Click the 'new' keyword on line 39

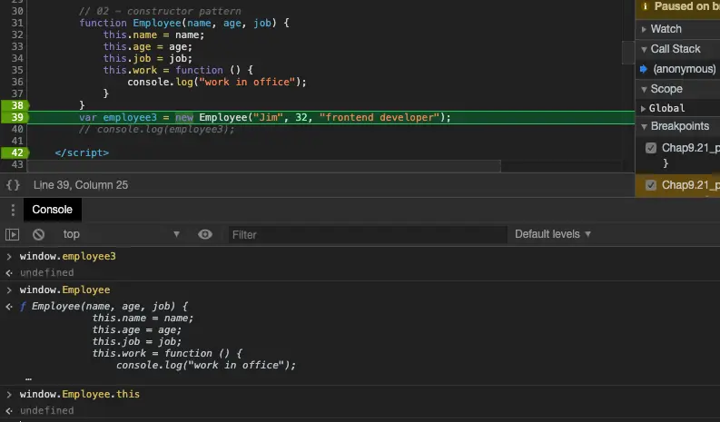[x=184, y=117]
